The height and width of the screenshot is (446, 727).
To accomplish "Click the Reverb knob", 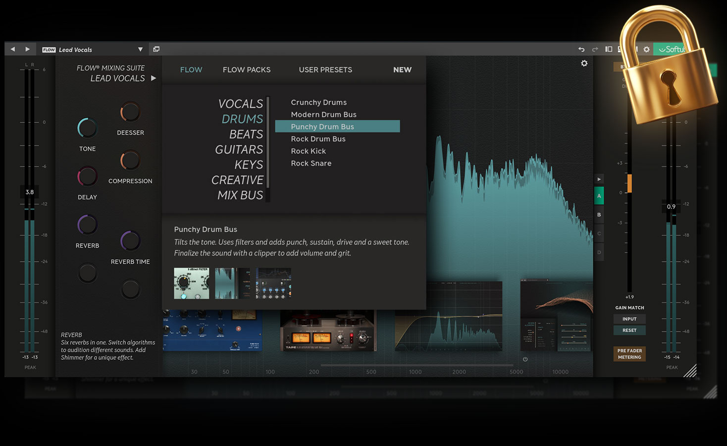I will pyautogui.click(x=88, y=225).
